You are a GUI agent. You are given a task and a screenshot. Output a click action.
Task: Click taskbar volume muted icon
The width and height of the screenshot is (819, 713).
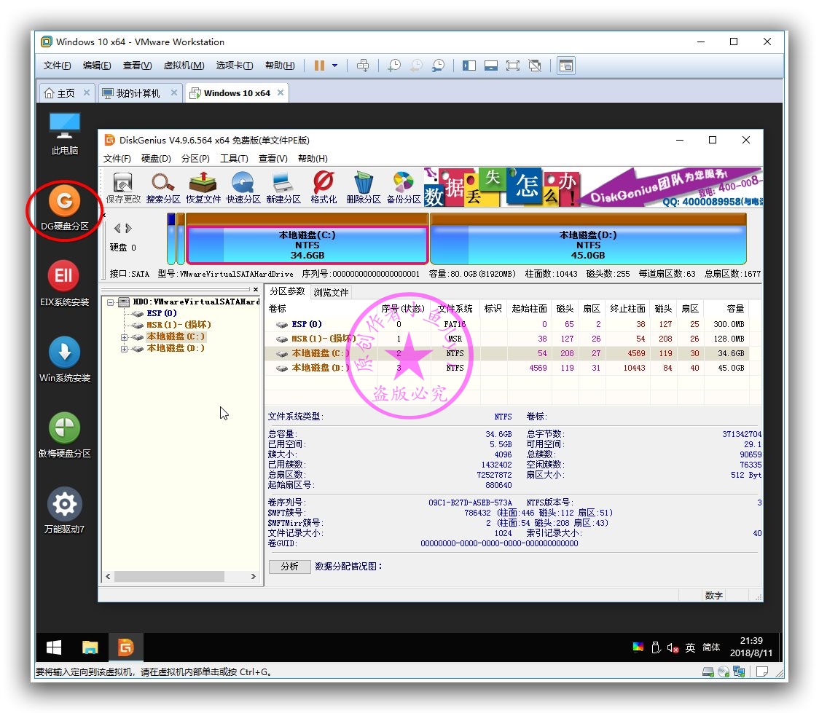(673, 647)
